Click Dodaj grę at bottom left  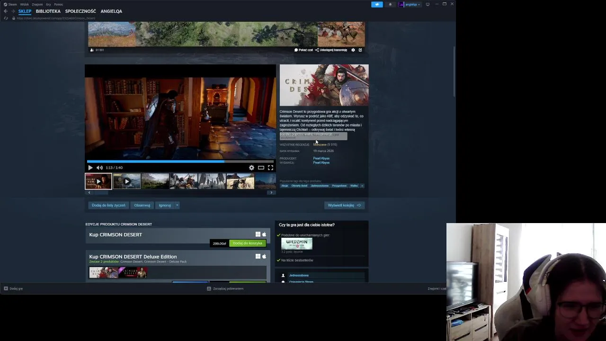click(x=13, y=288)
